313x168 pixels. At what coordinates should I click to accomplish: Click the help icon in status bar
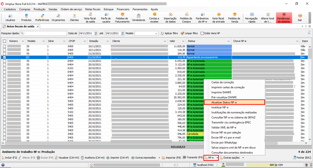(x=3, y=165)
